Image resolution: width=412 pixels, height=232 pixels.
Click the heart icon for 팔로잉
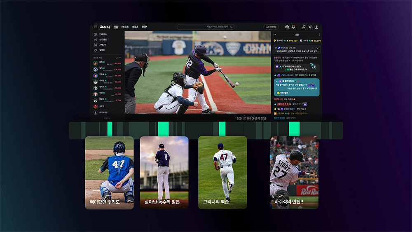coord(96,50)
